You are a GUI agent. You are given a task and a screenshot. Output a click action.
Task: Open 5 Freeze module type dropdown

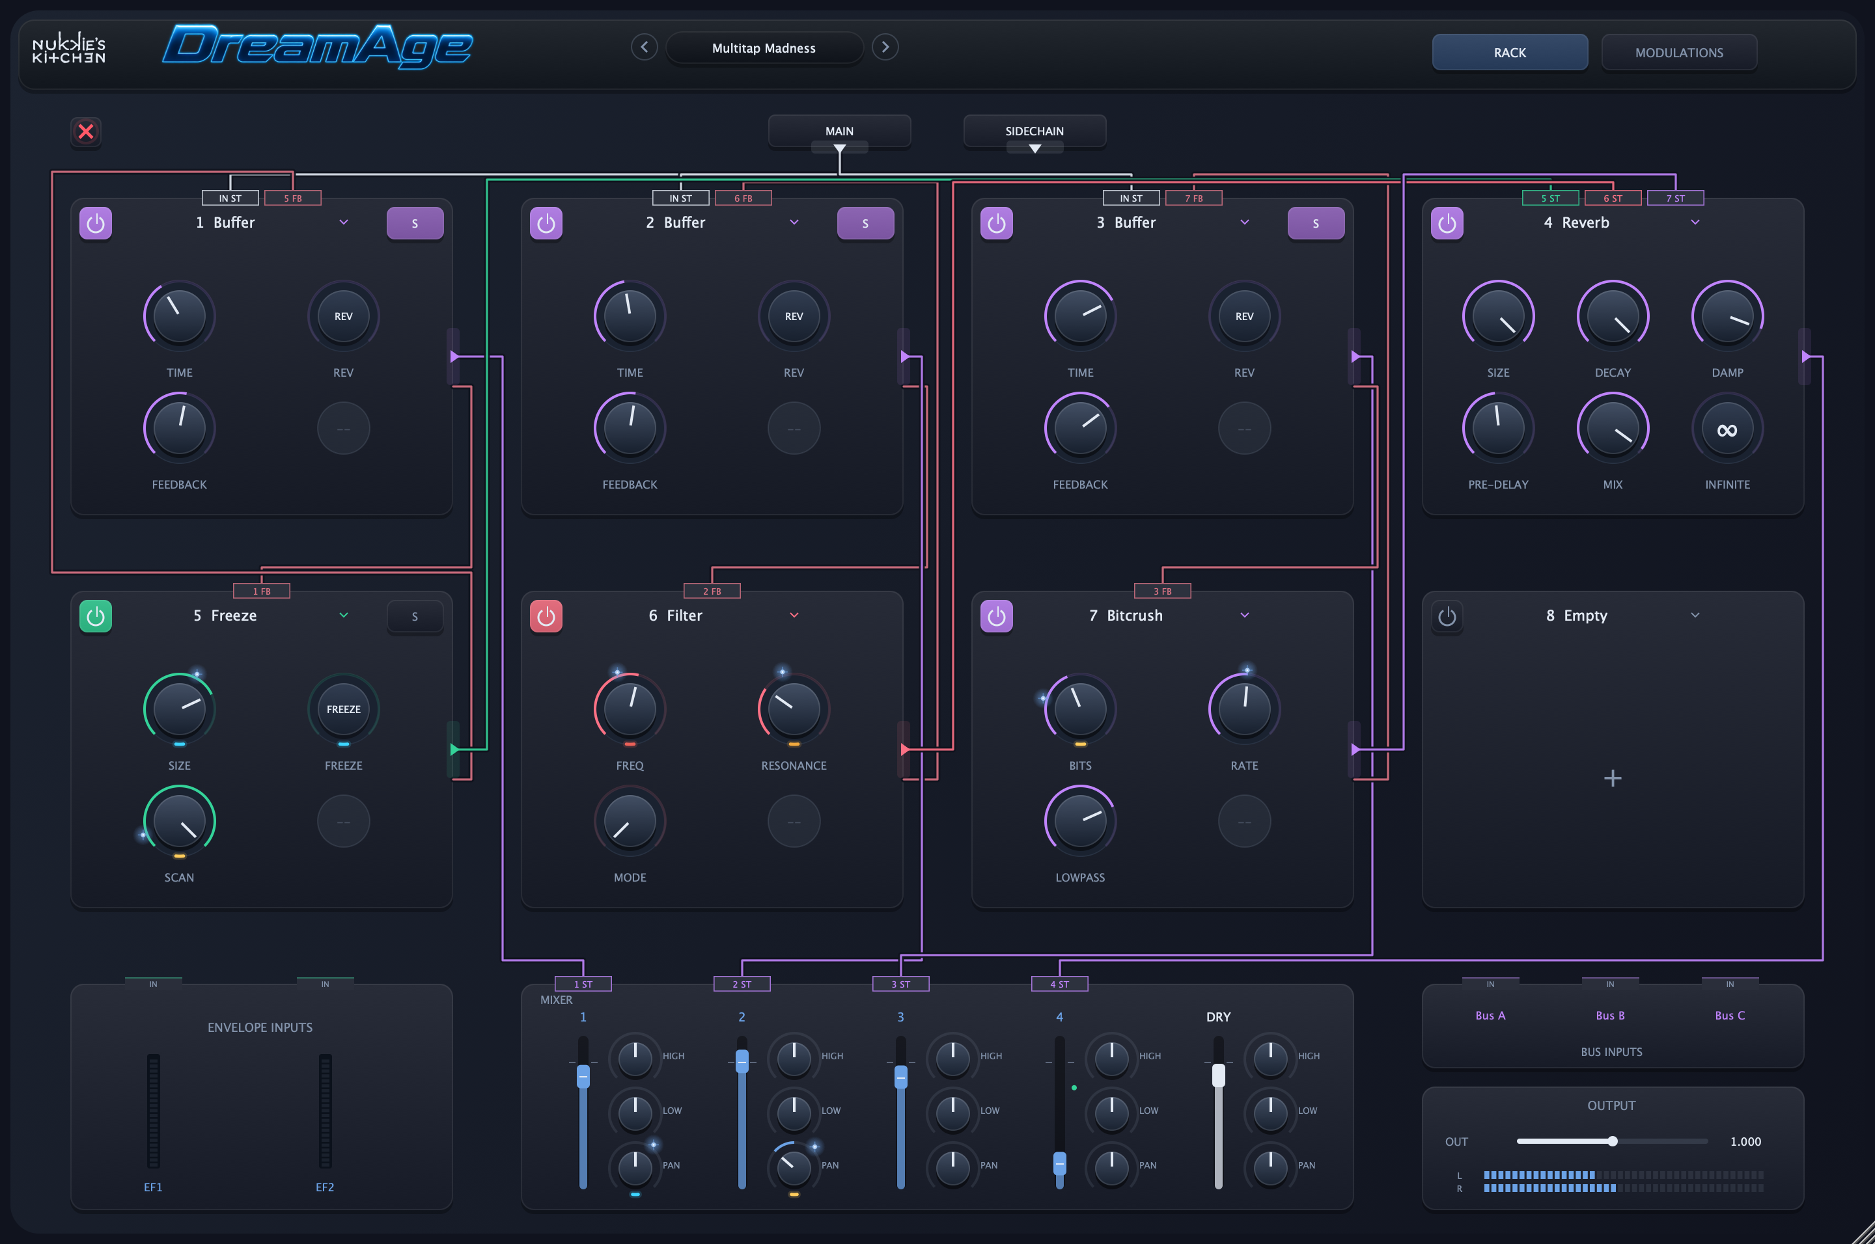pyautogui.click(x=344, y=615)
